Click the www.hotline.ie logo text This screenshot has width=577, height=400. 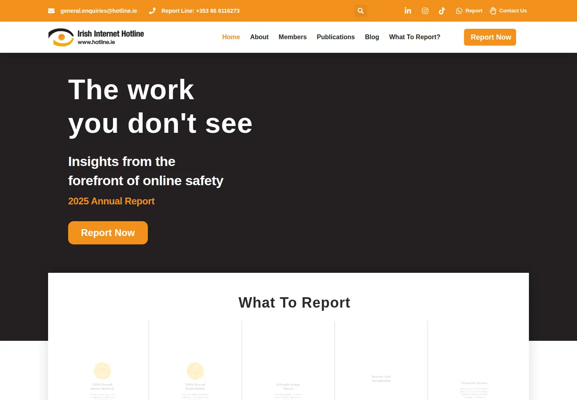tap(96, 42)
